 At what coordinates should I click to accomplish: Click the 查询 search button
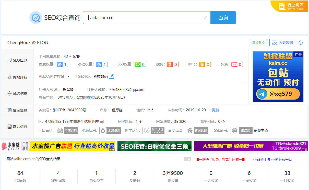click(223, 18)
